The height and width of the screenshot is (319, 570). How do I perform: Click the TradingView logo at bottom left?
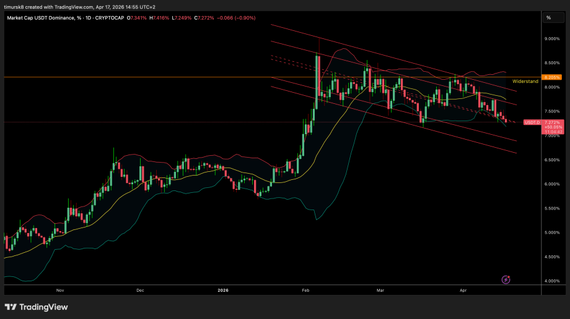36,307
